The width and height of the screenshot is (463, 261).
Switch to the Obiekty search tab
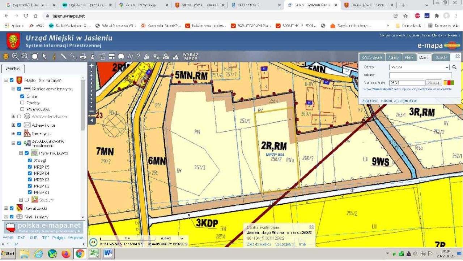tap(441, 57)
